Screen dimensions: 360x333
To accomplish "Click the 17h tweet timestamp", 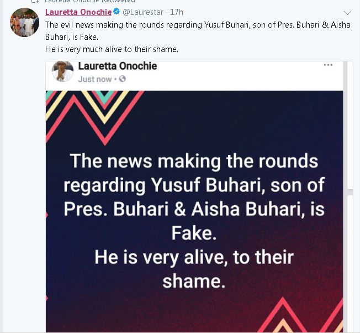I will click(177, 12).
